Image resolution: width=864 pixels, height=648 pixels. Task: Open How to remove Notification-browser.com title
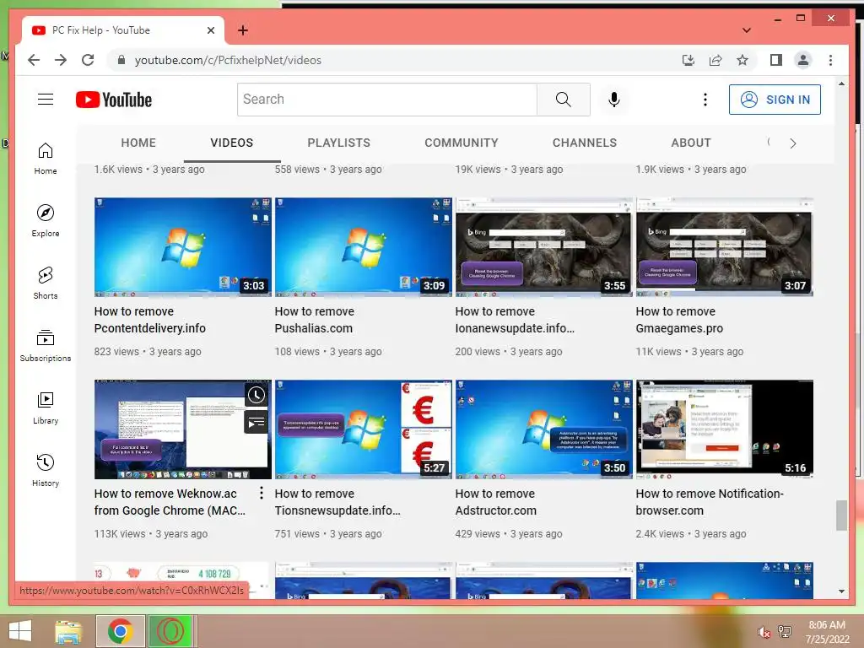click(710, 502)
